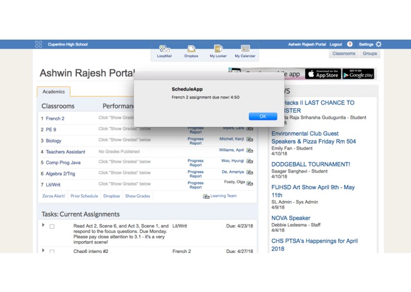Open FUHSD Art Show news item
The height and width of the screenshot is (292, 411).
(313, 191)
